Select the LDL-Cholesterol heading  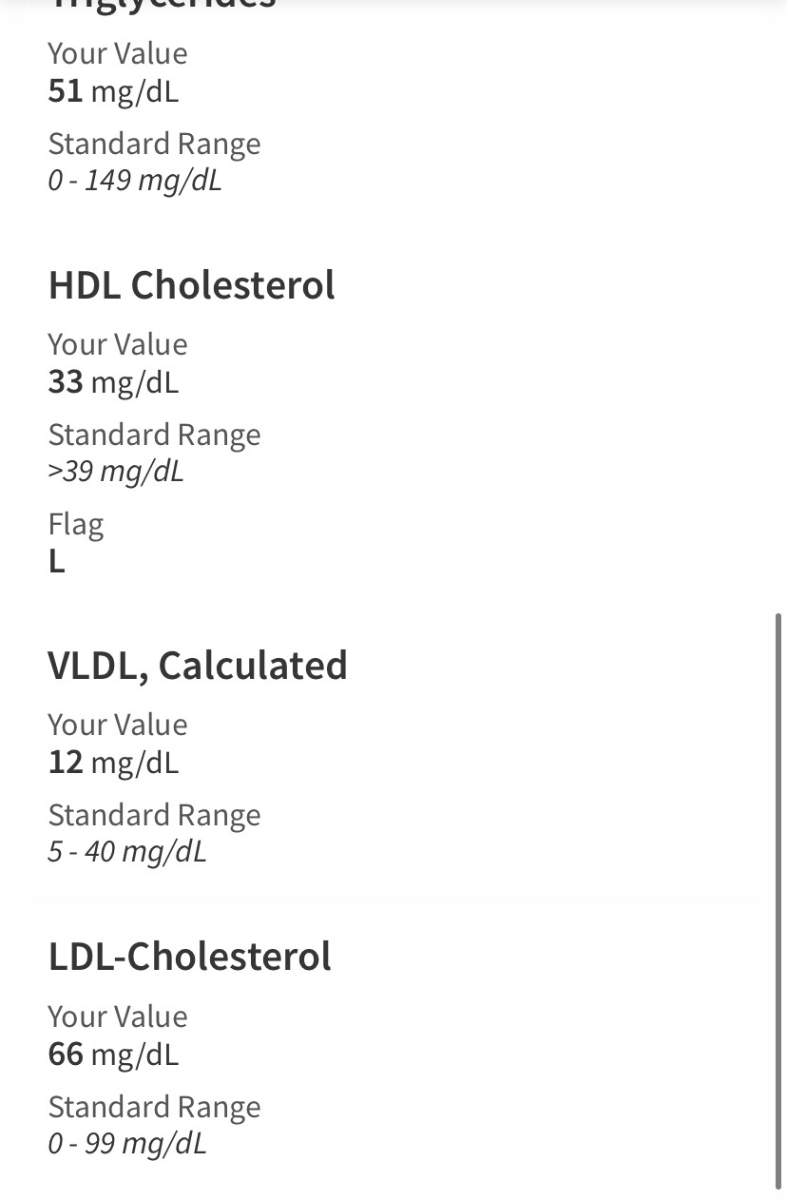coord(189,957)
